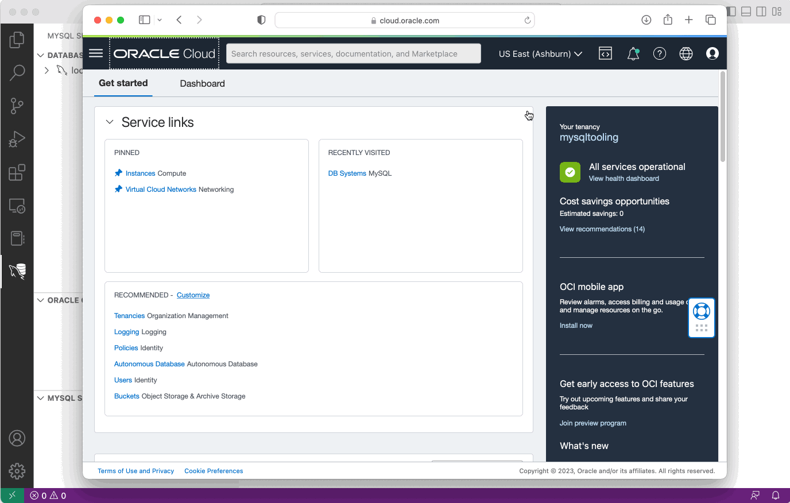Viewport: 790px width, 503px height.
Task: Open the Oracle Cloud help question mark icon
Action: point(660,53)
